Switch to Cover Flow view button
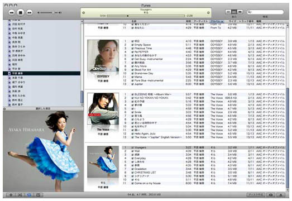 [240, 12]
